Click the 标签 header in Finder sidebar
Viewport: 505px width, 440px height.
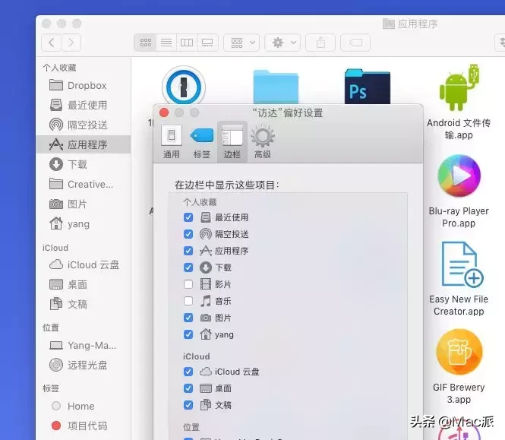(51, 388)
